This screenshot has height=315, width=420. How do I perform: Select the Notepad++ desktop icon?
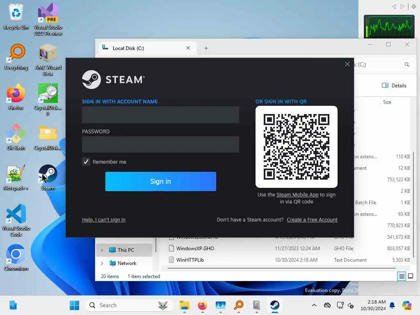pyautogui.click(x=16, y=177)
